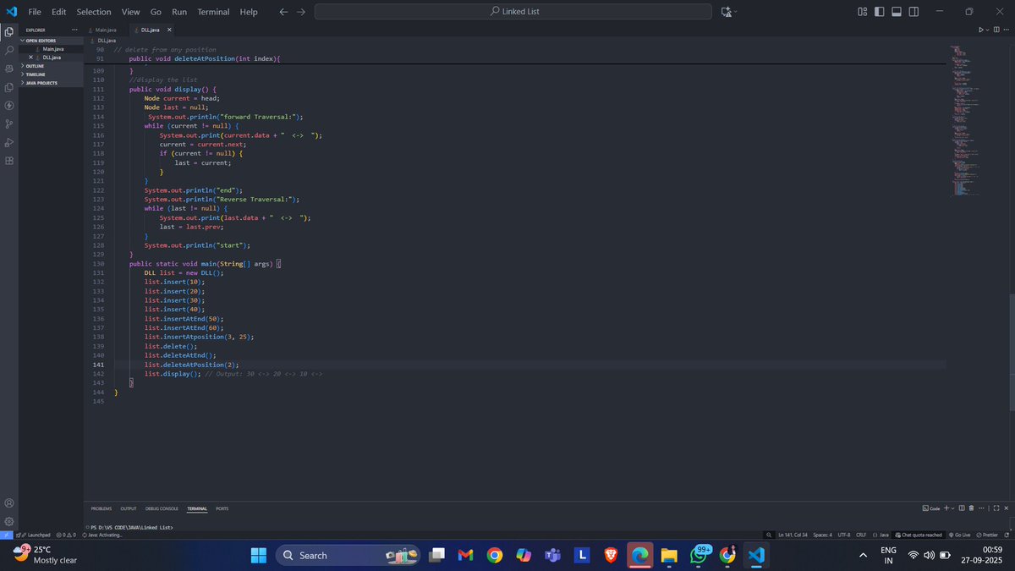This screenshot has width=1015, height=571.
Task: Go back with the navigation arrow
Action: (x=283, y=12)
